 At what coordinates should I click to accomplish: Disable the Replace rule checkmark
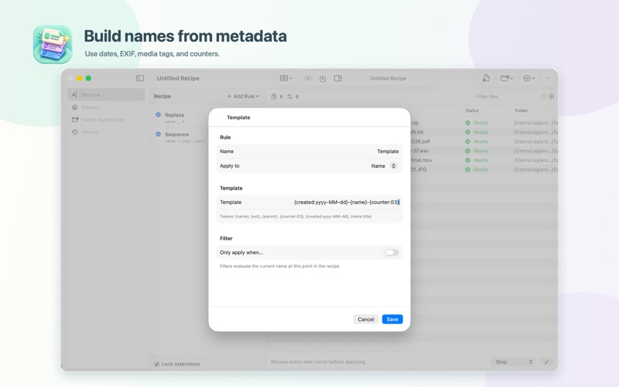[159, 115]
